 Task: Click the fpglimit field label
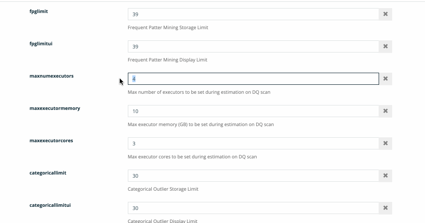[x=39, y=12]
